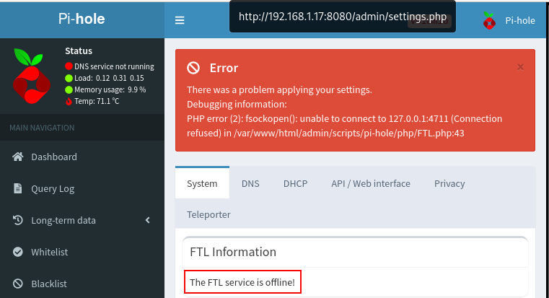Click the 'FTL Information' heading
The image size is (549, 298).
[233, 252]
